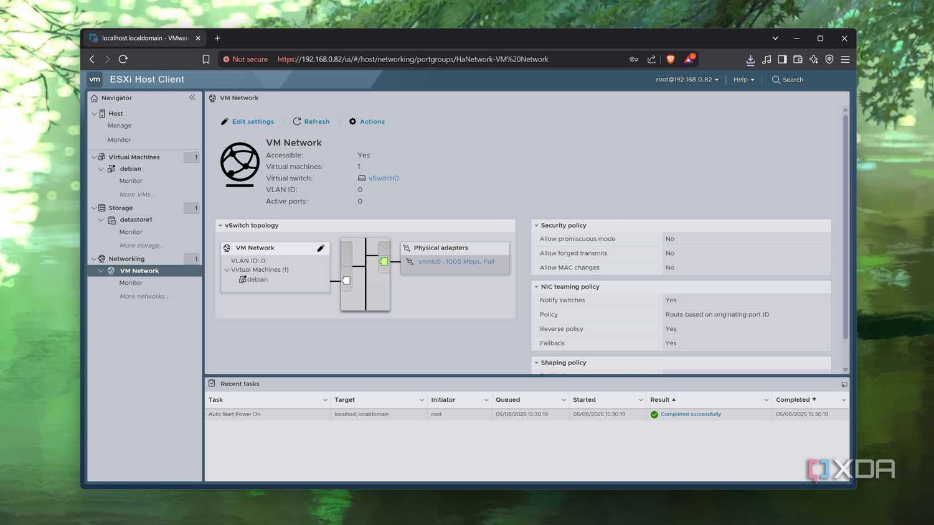The width and height of the screenshot is (934, 525).
Task: Collapse the Virtual Machines tree node
Action: (94, 157)
